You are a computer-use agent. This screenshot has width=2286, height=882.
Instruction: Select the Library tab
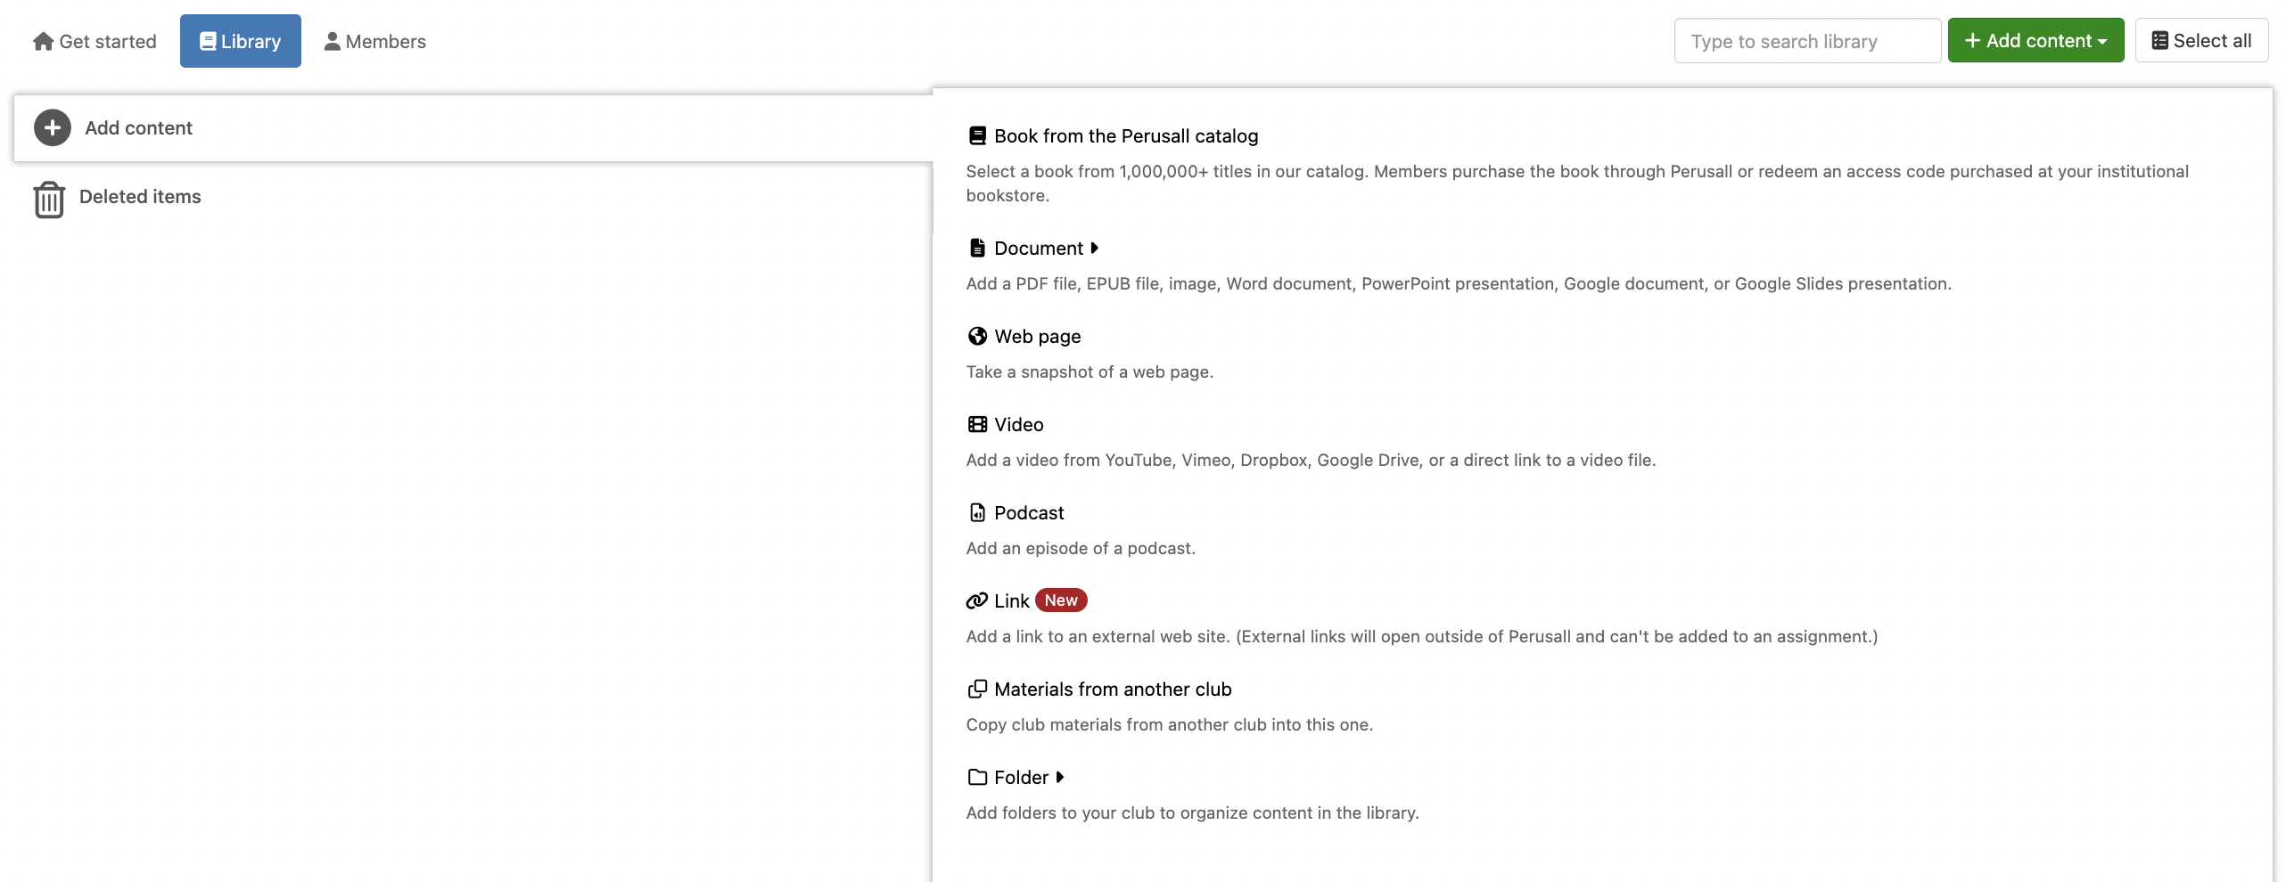click(241, 42)
